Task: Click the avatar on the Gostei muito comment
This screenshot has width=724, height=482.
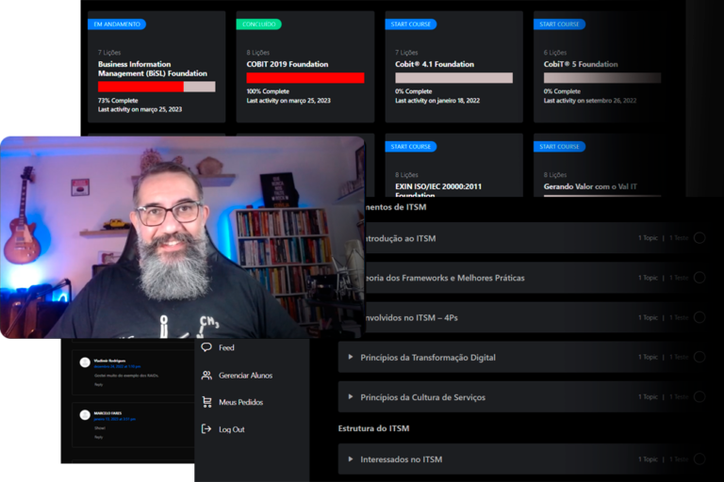Action: pos(85,362)
